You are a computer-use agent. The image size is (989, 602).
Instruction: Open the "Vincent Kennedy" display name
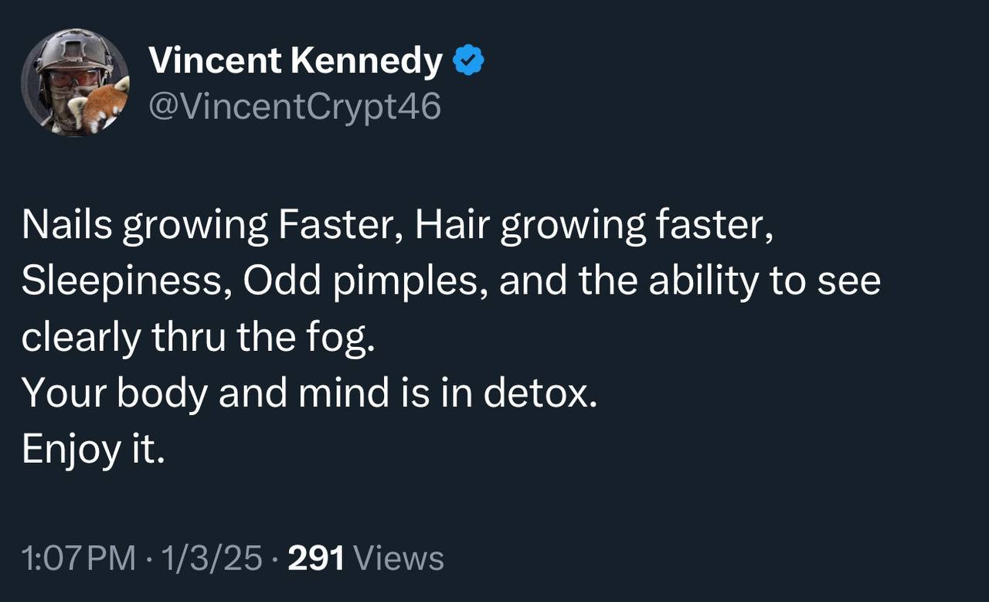pyautogui.click(x=295, y=61)
